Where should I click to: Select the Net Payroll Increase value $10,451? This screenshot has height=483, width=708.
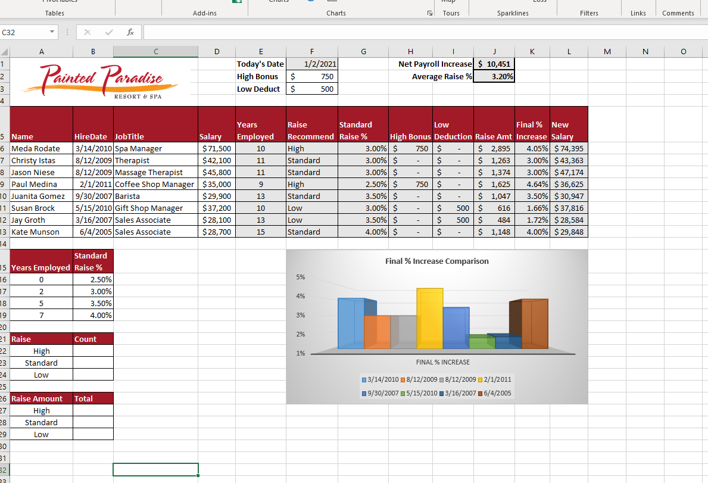pyautogui.click(x=494, y=64)
